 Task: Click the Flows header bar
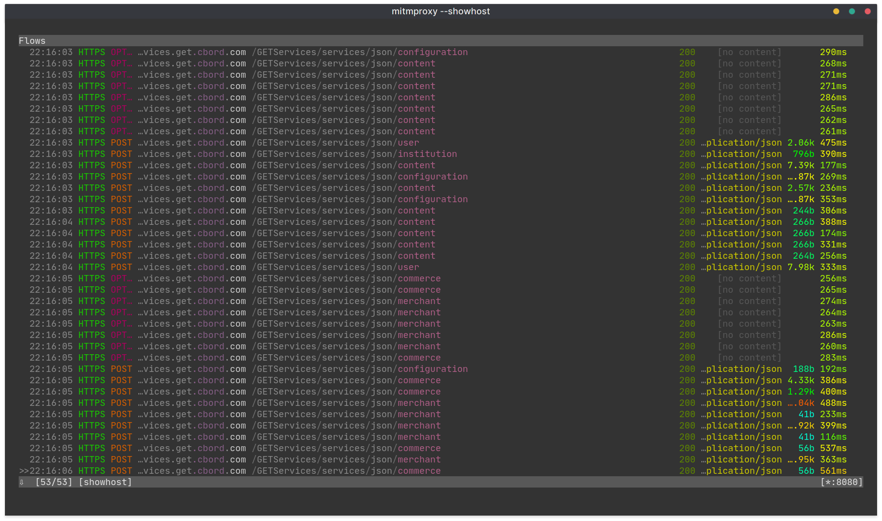point(197,40)
